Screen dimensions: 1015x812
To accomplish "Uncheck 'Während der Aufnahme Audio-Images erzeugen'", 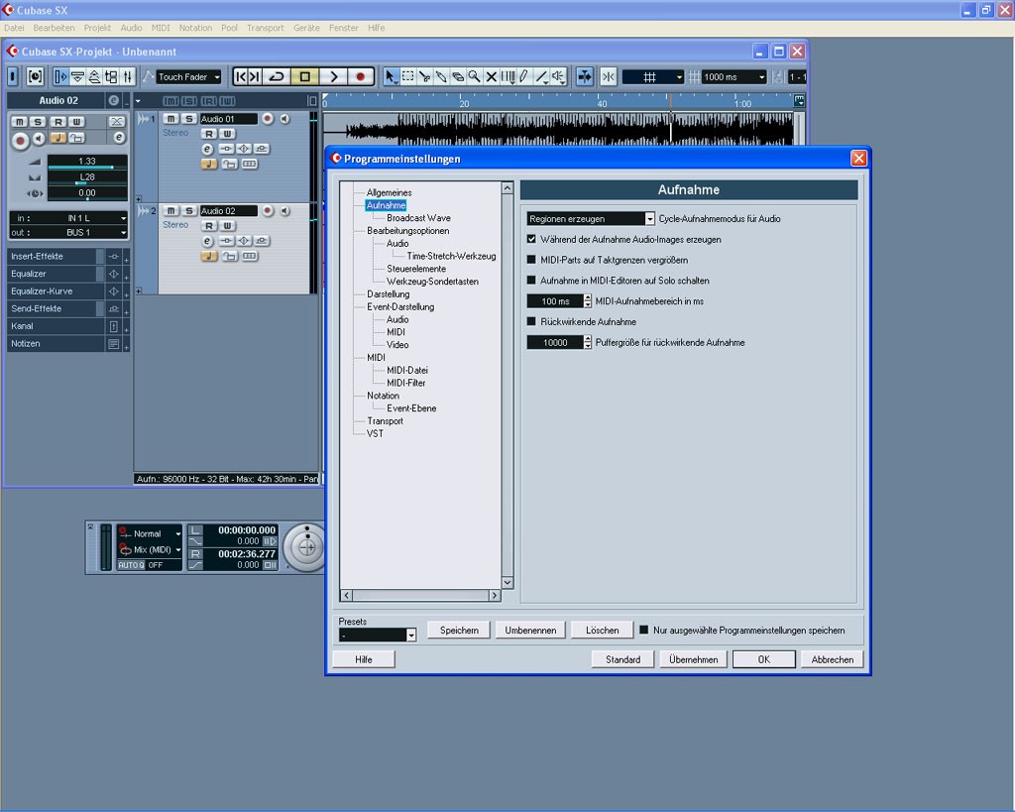I will [x=531, y=239].
